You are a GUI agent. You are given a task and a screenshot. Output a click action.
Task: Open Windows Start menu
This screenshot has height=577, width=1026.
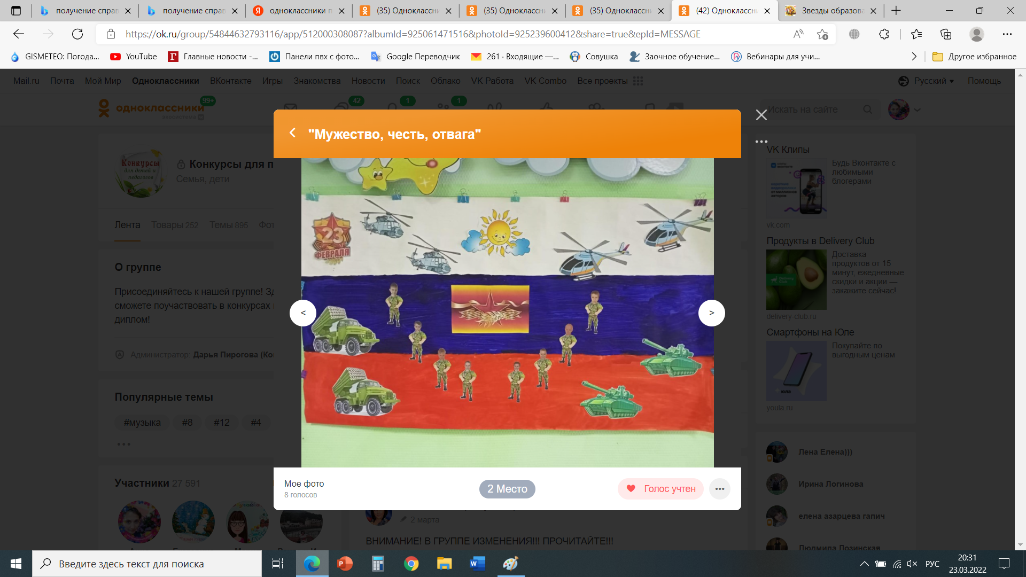pyautogui.click(x=16, y=564)
